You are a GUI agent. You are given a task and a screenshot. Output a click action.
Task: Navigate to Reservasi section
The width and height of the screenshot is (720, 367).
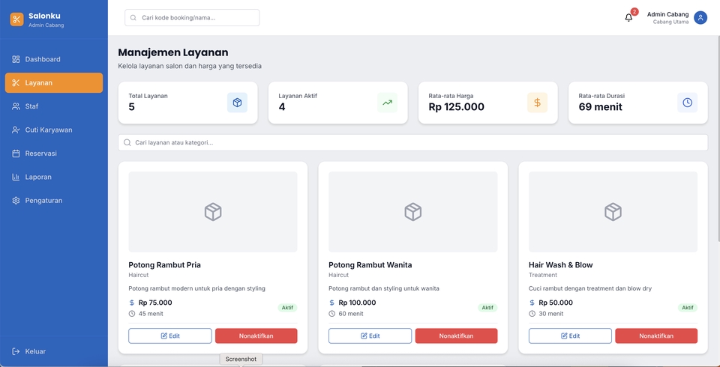40,154
